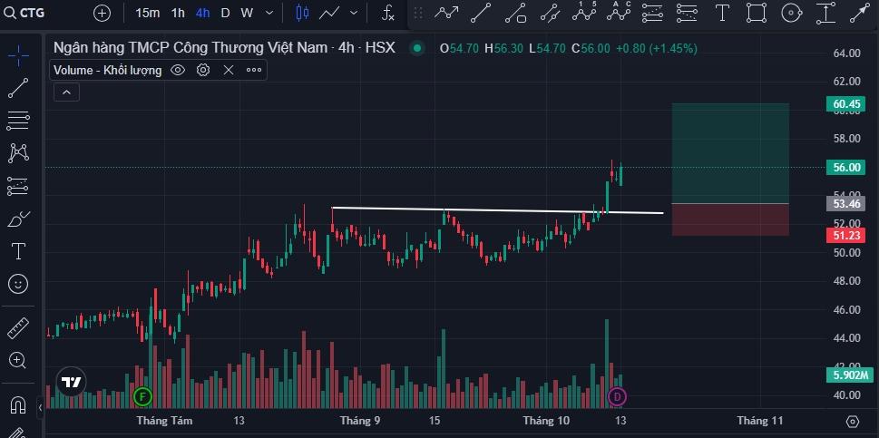Select the crosshair cursor tool
This screenshot has height=438, width=879.
coord(18,56)
